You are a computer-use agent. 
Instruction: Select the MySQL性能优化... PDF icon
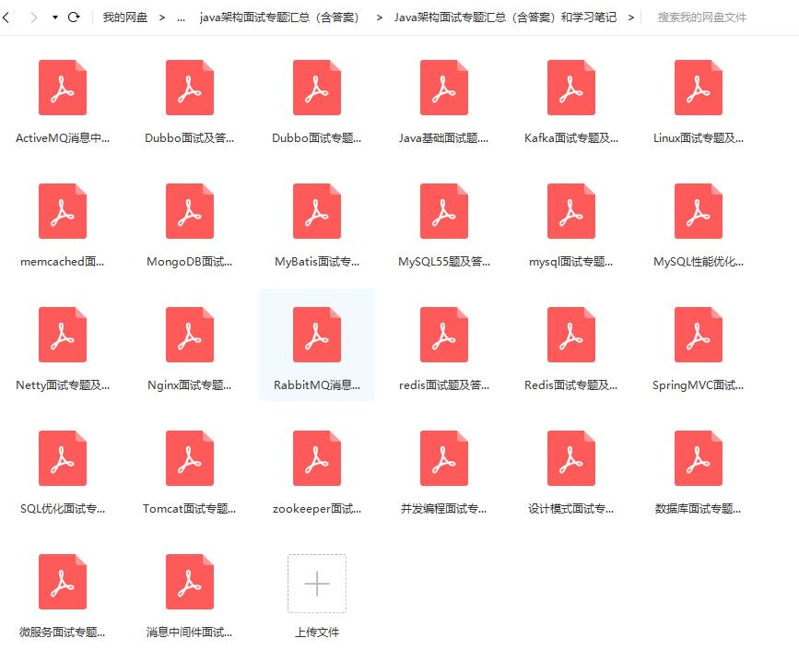tap(699, 211)
